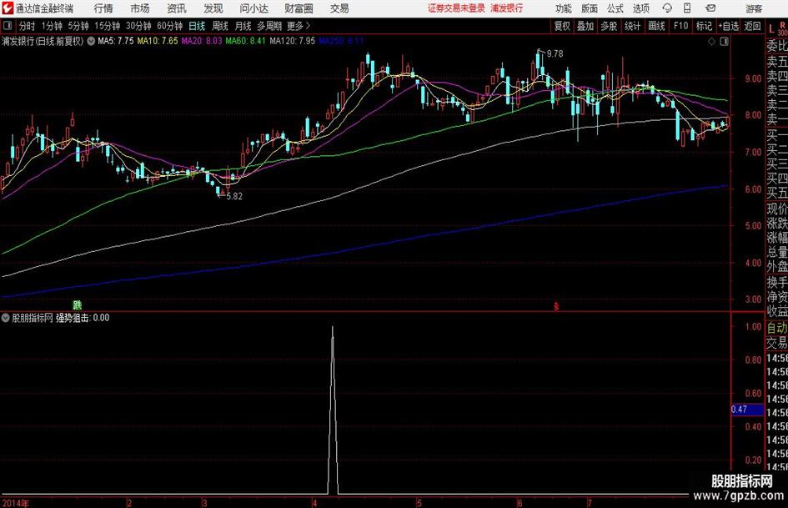788x508 pixels.
Task: Click the 强势狙击: 0.00 indicator label
Action: pyautogui.click(x=83, y=318)
